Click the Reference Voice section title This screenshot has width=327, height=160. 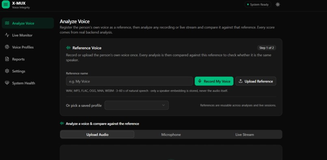click(87, 48)
